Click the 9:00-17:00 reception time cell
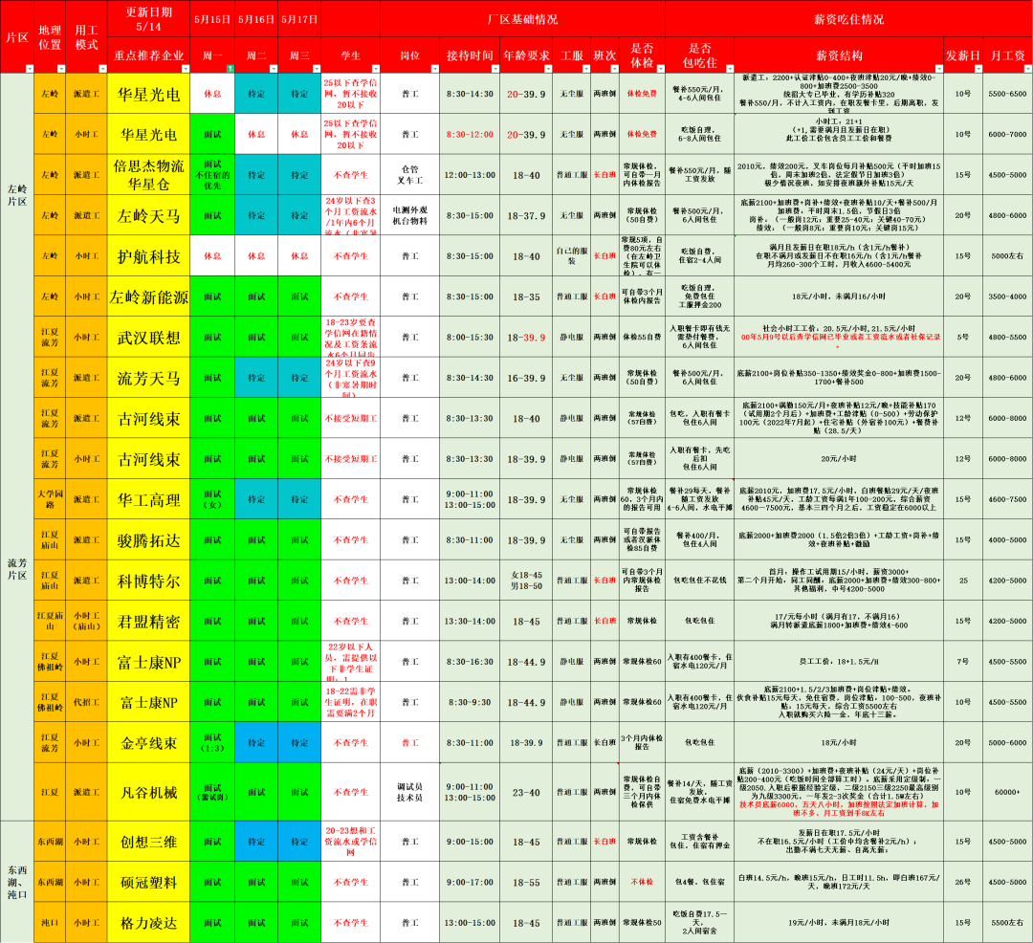Screen dimensions: 1033x943 (470, 883)
